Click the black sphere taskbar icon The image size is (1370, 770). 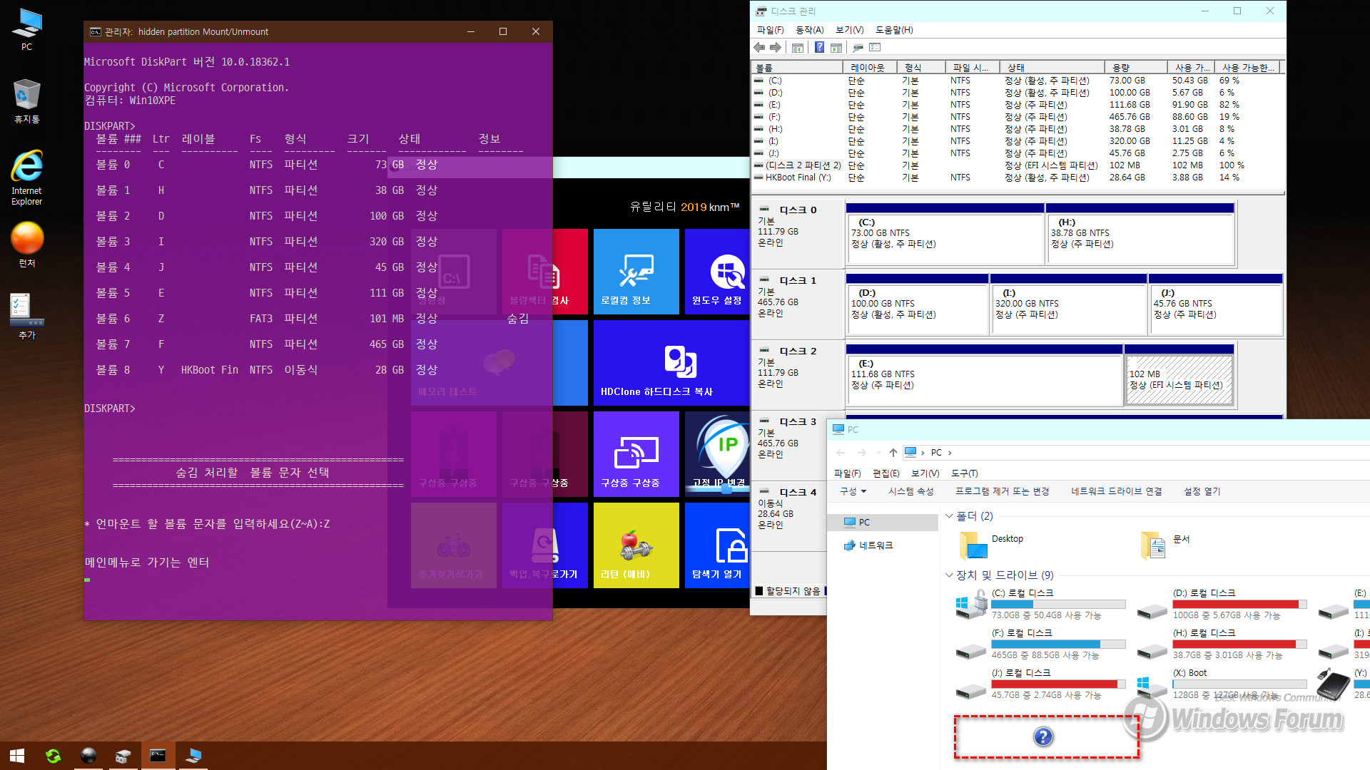pyautogui.click(x=88, y=756)
